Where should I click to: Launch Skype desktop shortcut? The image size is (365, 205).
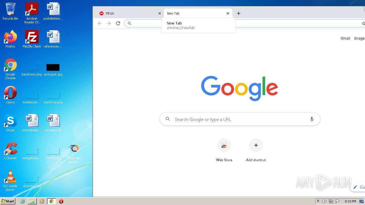[10, 123]
